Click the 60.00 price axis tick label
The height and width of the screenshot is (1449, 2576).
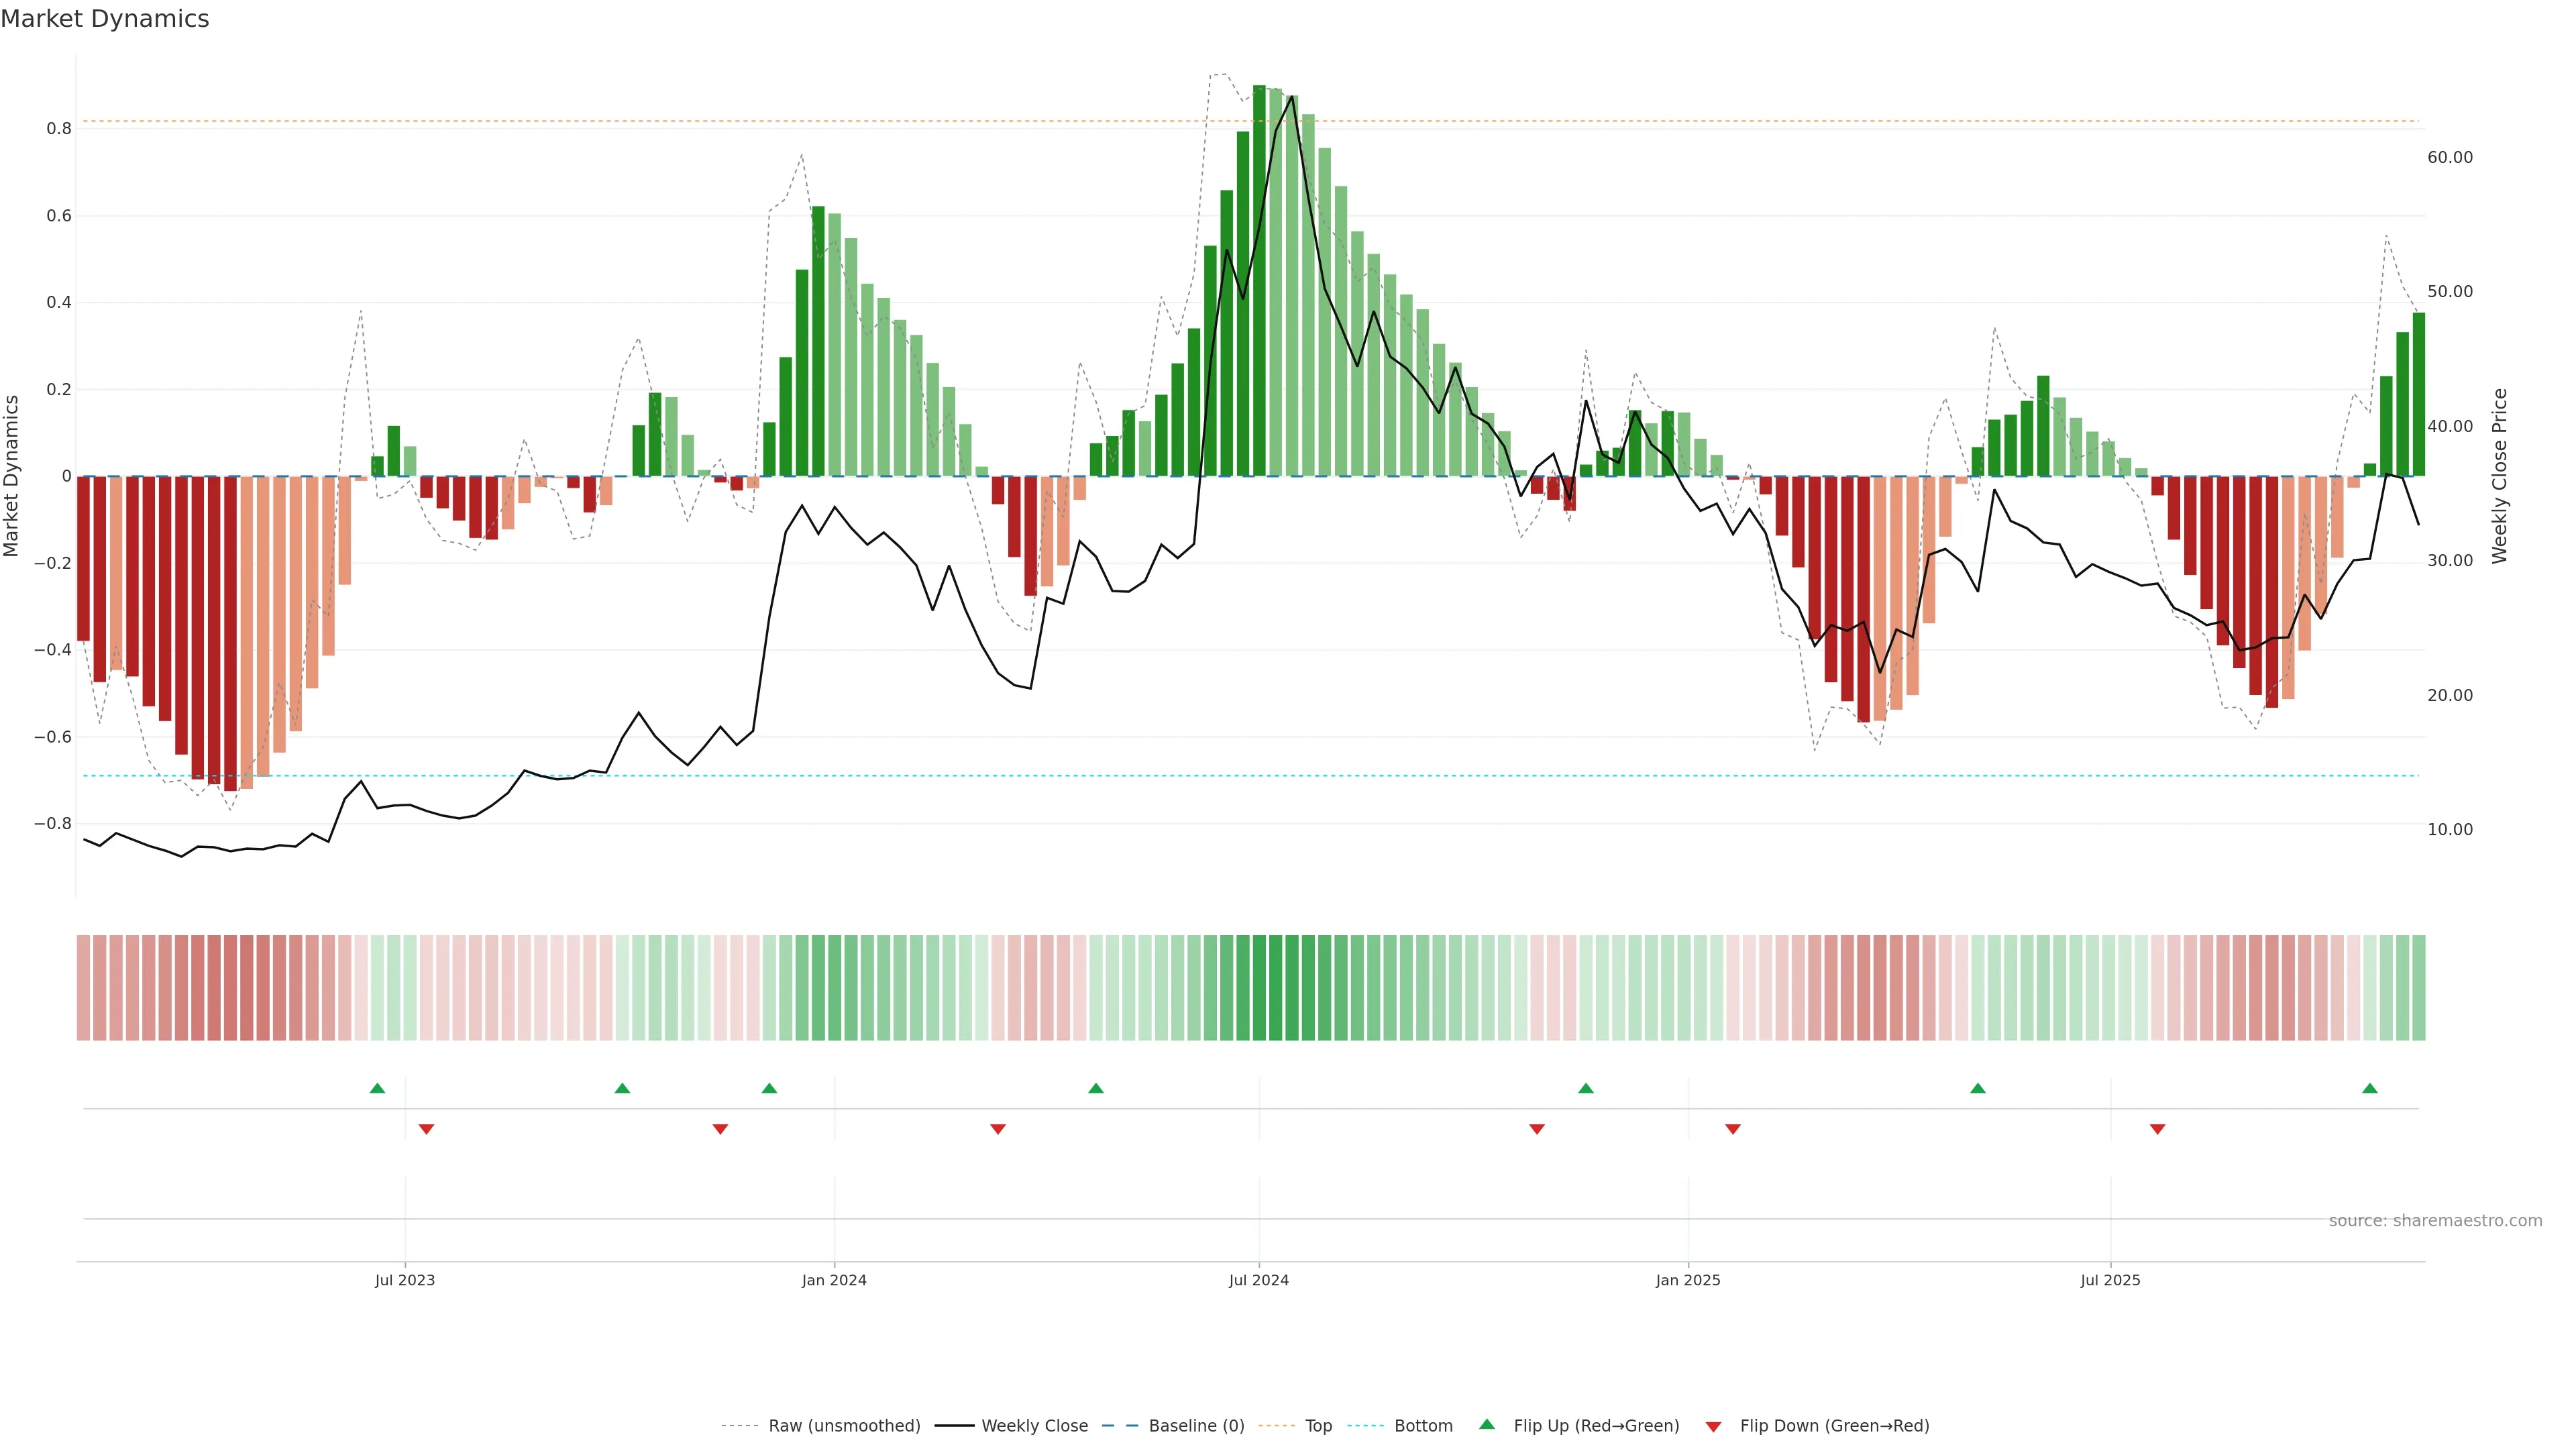(x=2449, y=157)
